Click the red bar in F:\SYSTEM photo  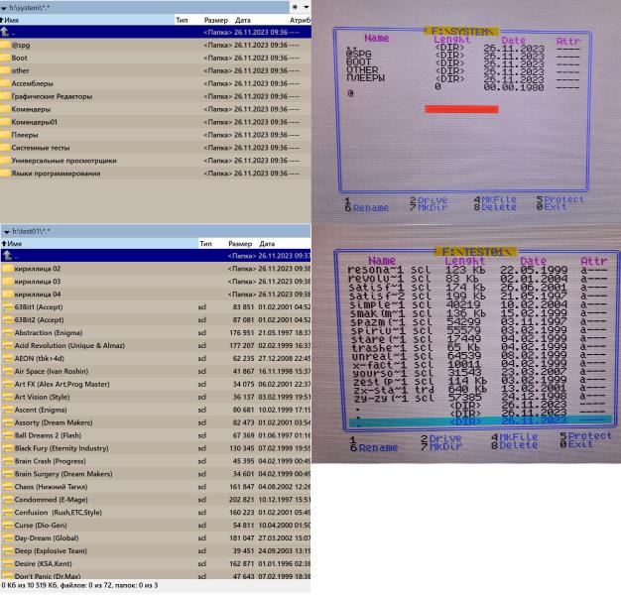point(460,109)
